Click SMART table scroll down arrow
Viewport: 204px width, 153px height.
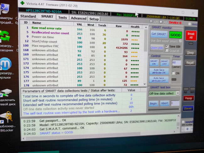click(x=145, y=84)
